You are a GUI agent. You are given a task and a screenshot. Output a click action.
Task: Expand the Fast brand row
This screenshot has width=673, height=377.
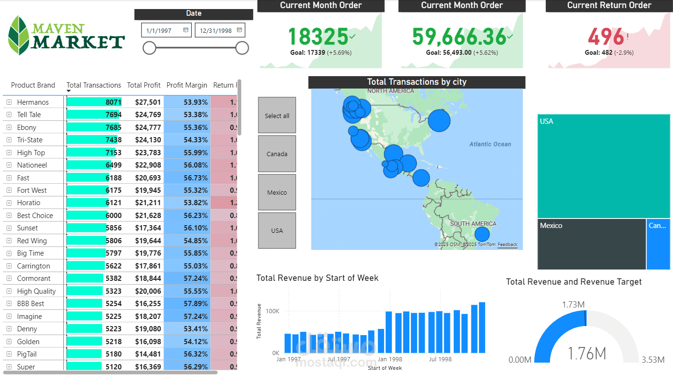point(9,178)
